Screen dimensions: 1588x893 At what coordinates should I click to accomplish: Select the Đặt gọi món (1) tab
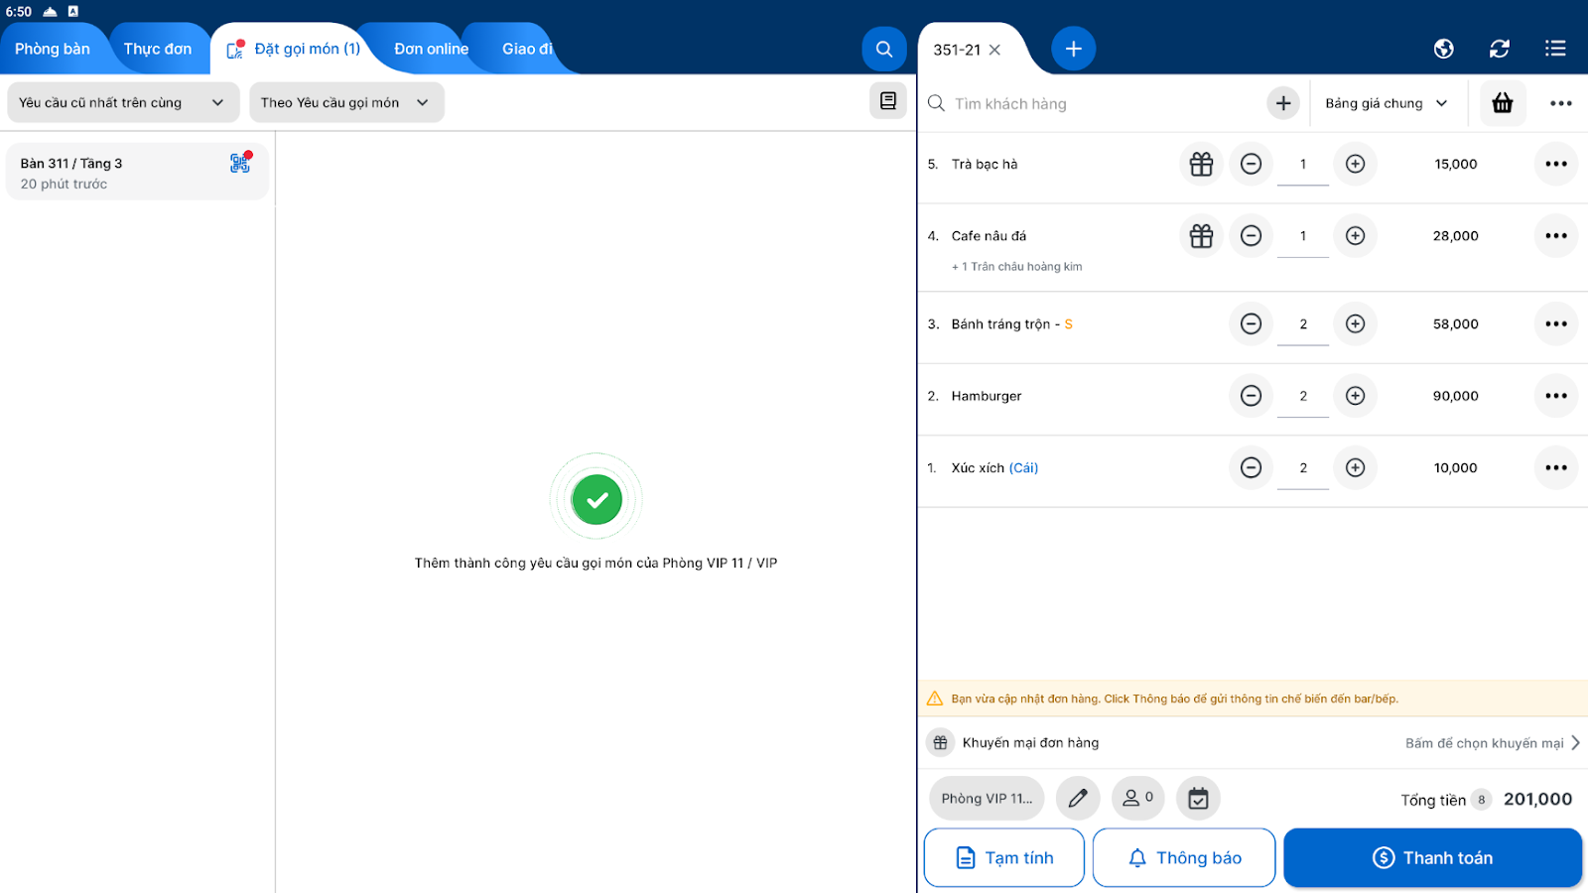[294, 49]
